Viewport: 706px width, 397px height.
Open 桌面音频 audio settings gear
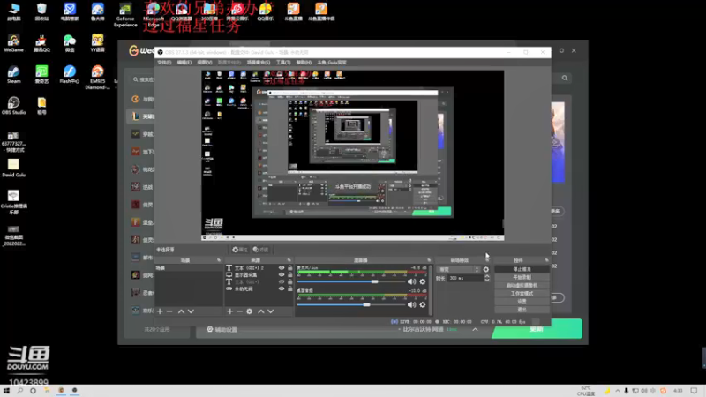pyautogui.click(x=423, y=304)
